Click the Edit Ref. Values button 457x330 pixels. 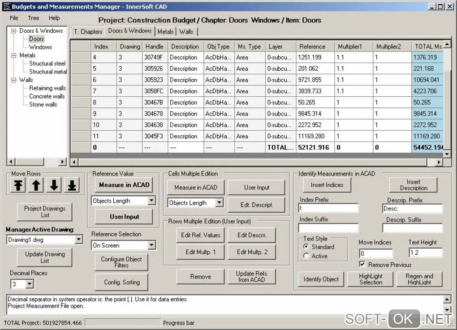201,235
